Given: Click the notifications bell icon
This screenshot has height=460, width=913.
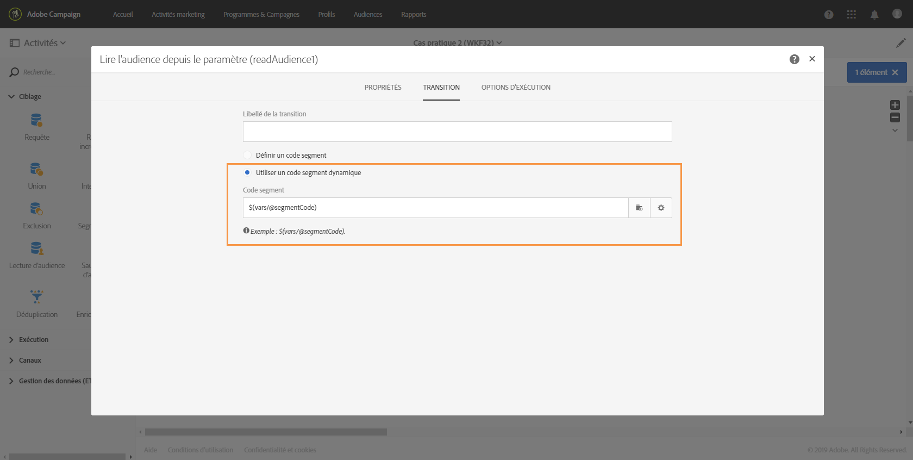Looking at the screenshot, I should [x=874, y=15].
